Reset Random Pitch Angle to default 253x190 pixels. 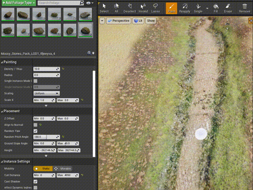click(63, 137)
